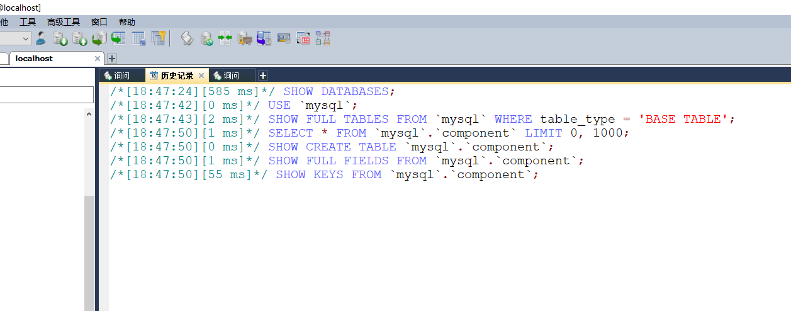Click the database icon with the green up arrow
Viewport: 791px width, 311px height.
click(80, 38)
